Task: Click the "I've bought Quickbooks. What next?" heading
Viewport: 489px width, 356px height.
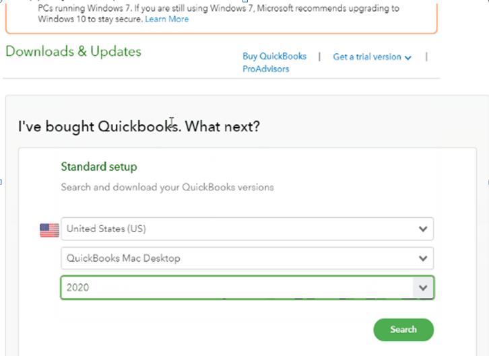Action: pyautogui.click(x=139, y=127)
